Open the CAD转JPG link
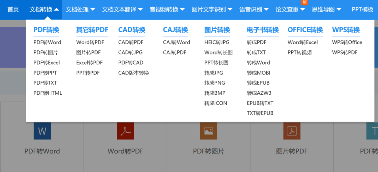 [131, 52]
